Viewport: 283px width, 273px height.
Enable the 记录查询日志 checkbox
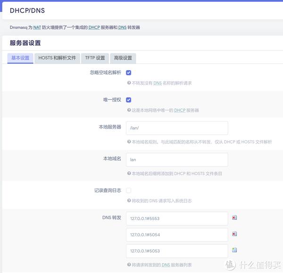tap(128, 190)
